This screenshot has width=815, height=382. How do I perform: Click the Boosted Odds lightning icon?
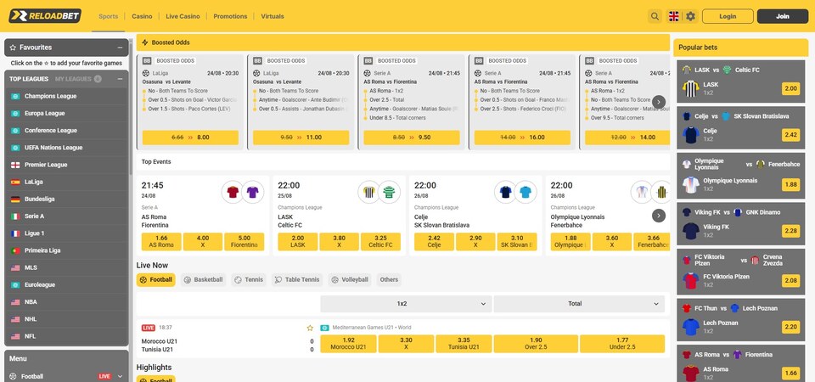pos(145,42)
